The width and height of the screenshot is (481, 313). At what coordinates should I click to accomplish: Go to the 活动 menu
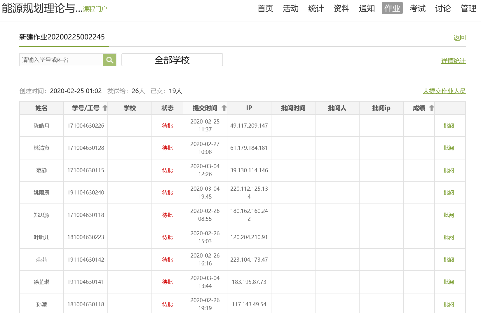tap(290, 8)
